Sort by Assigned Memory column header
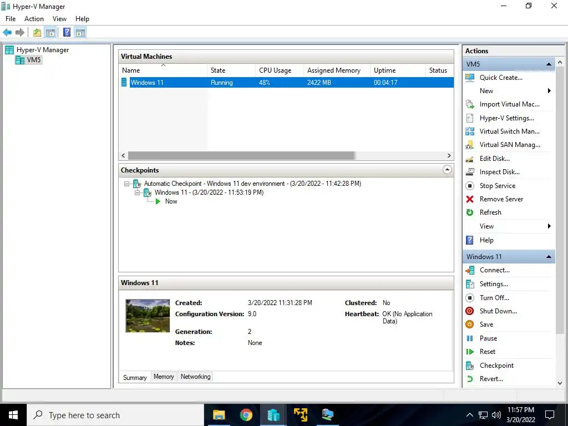 (x=337, y=70)
